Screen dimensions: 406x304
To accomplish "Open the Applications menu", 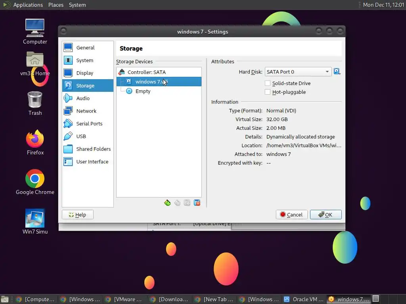I will (28, 5).
